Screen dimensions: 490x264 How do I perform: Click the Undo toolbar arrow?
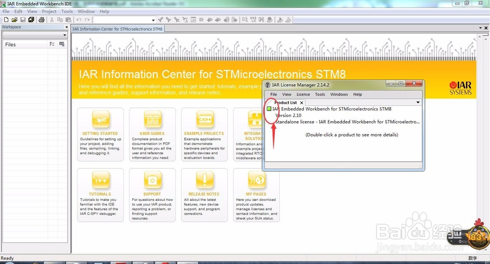[x=79, y=20]
